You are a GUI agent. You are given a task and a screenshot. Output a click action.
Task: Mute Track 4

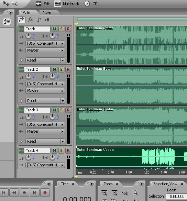(54, 150)
